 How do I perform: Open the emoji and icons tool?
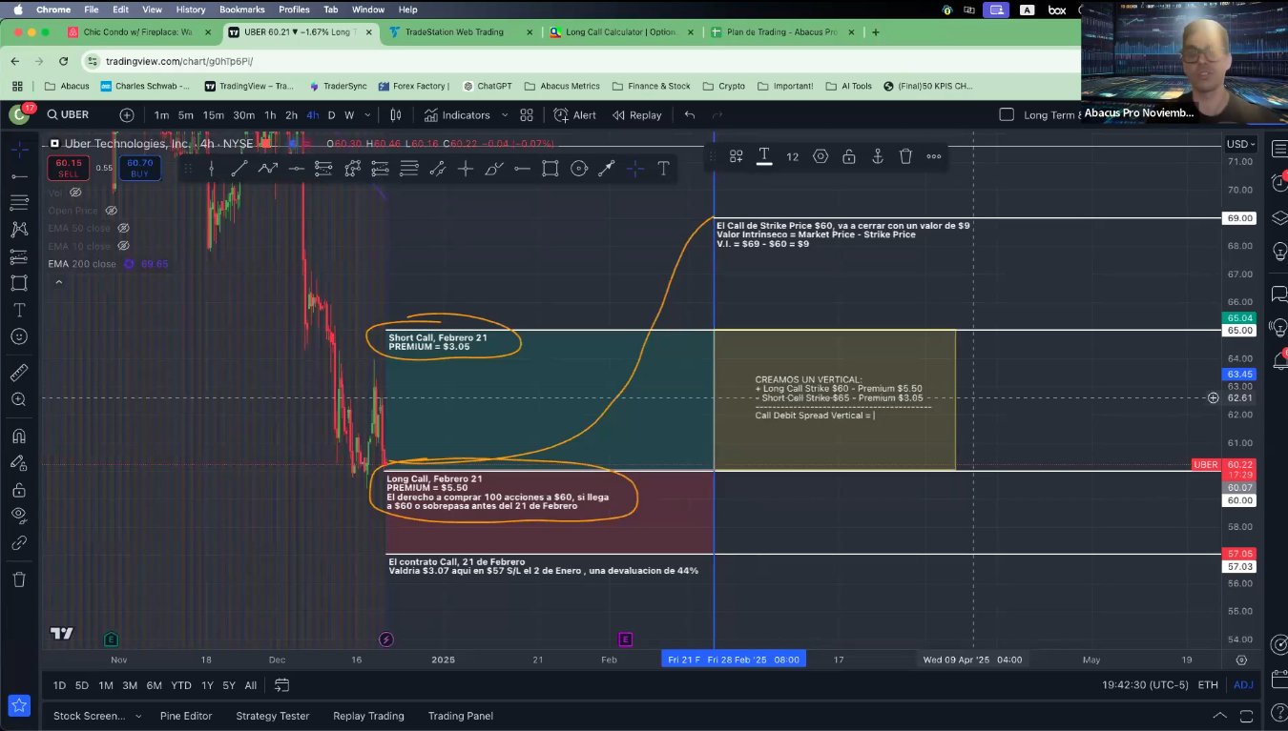(18, 336)
